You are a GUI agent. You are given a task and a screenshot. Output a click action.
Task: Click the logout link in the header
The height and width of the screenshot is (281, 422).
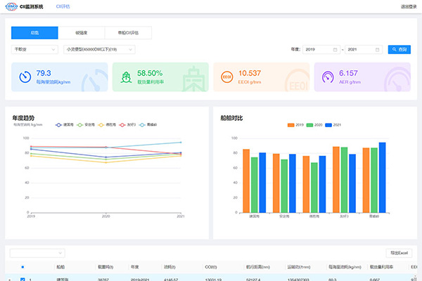(x=409, y=6)
